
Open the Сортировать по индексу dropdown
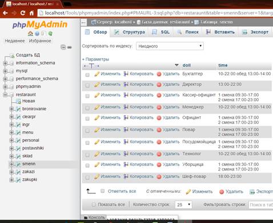[170, 46]
